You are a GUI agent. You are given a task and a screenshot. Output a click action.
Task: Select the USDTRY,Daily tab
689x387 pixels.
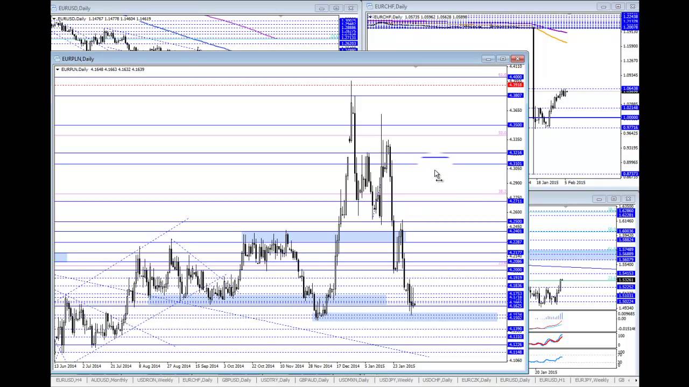tap(275, 380)
